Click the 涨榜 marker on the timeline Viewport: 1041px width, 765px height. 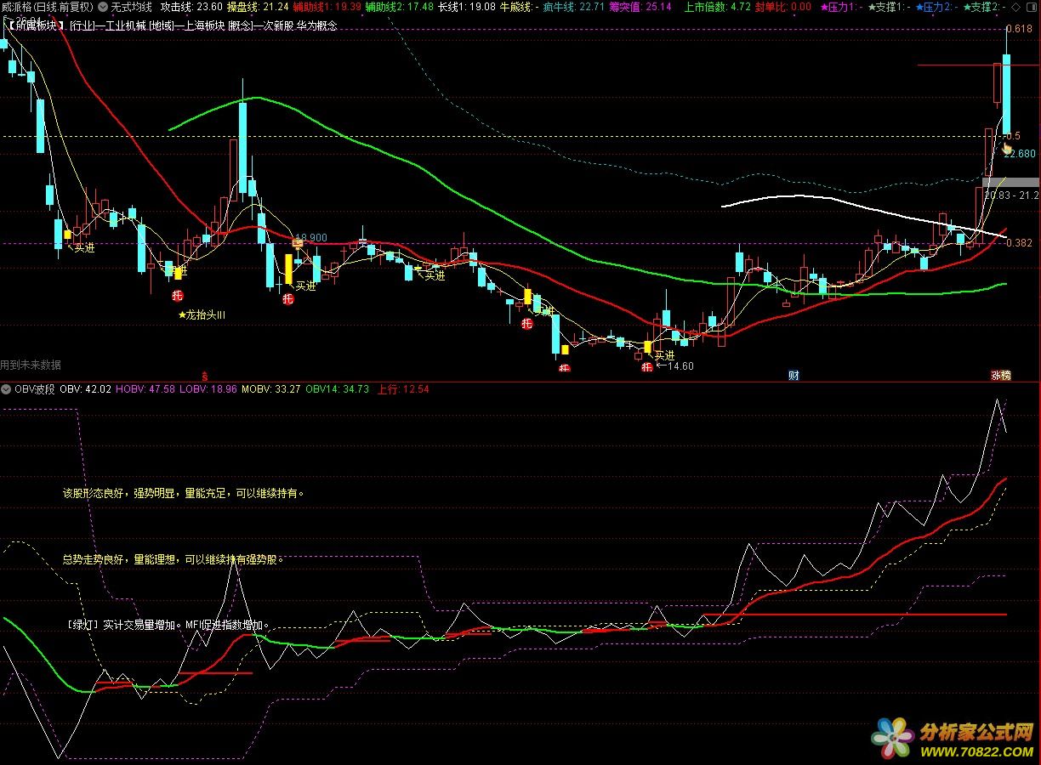[1000, 375]
